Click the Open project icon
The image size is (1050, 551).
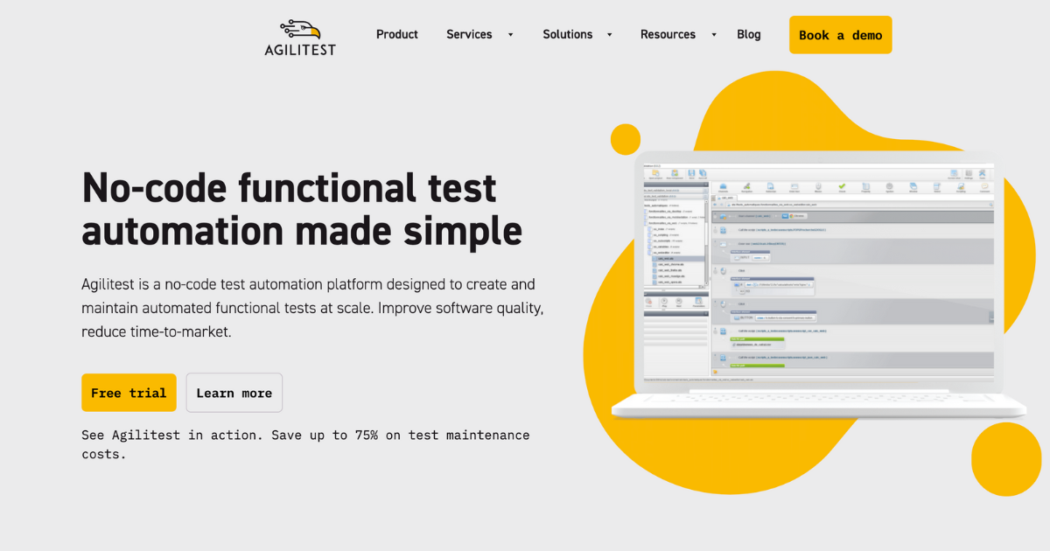coord(654,173)
